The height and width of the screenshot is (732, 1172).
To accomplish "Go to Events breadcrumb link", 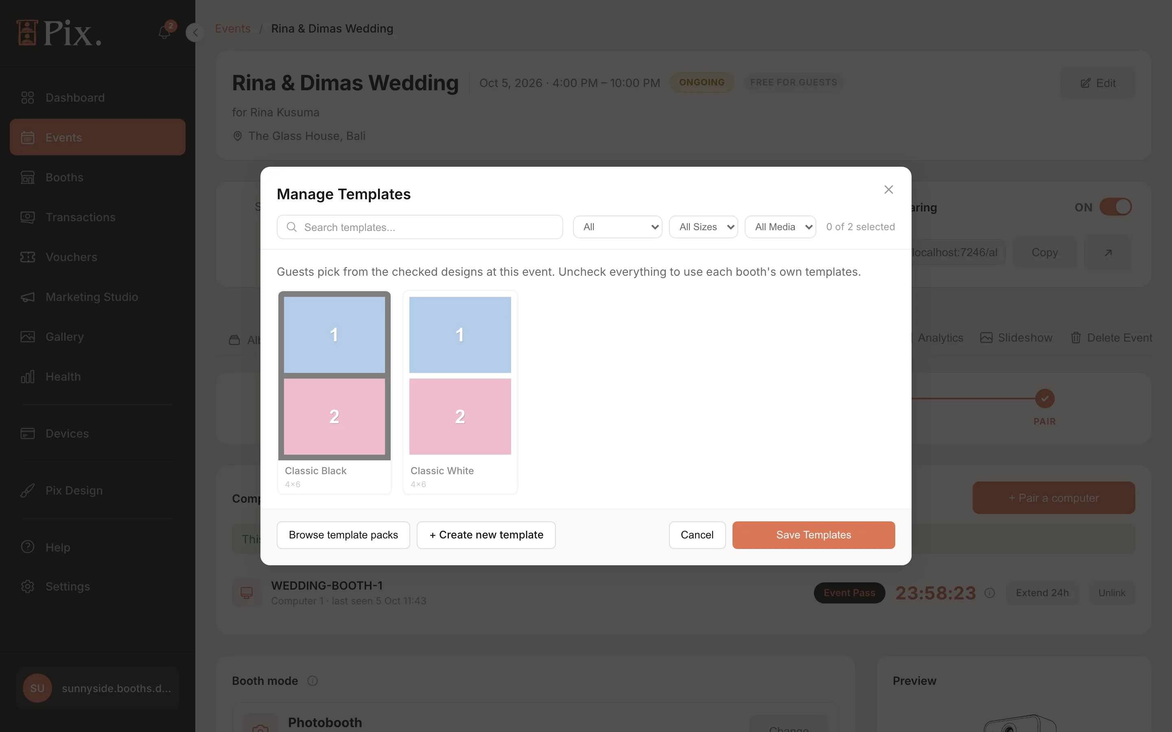I will point(232,28).
